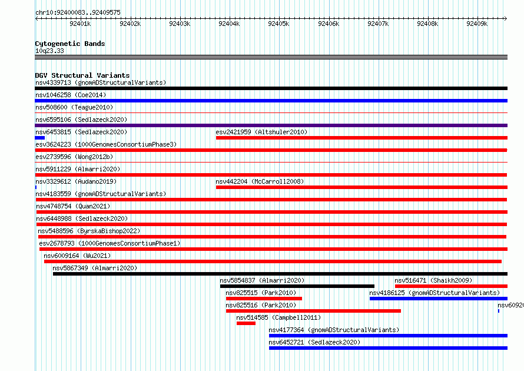Select the black nsv5867349 variant bar
The height and width of the screenshot is (371, 524).
coord(280,274)
